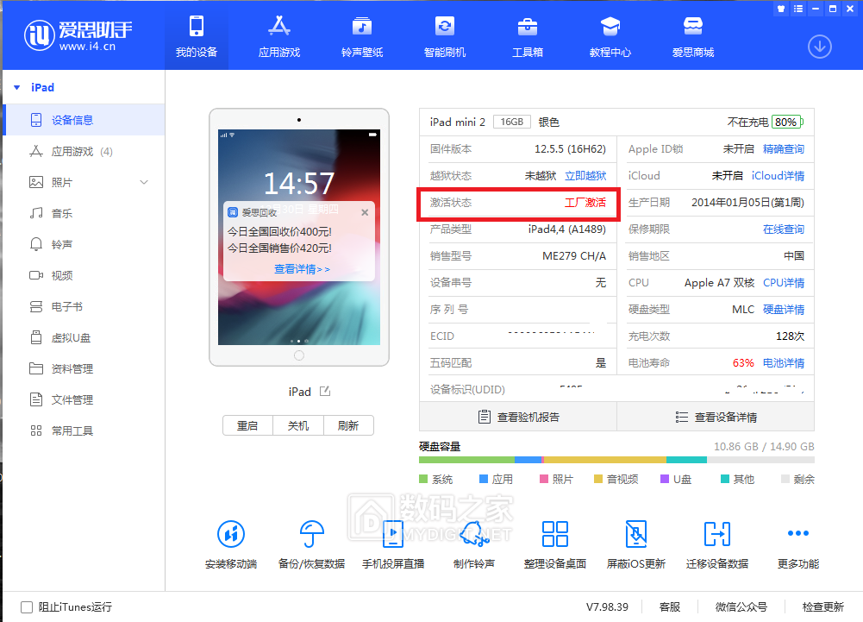Open 常用工具 in sidebar
Screen dimensions: 863x622
pyautogui.click(x=84, y=430)
